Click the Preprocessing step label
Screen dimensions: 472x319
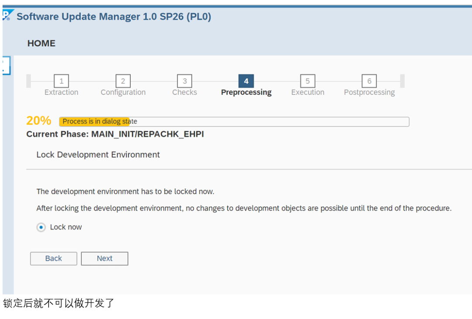(246, 93)
